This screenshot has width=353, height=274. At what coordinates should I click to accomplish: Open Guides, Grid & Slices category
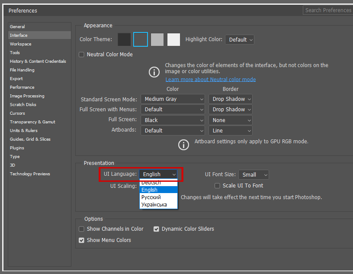pos(40,139)
